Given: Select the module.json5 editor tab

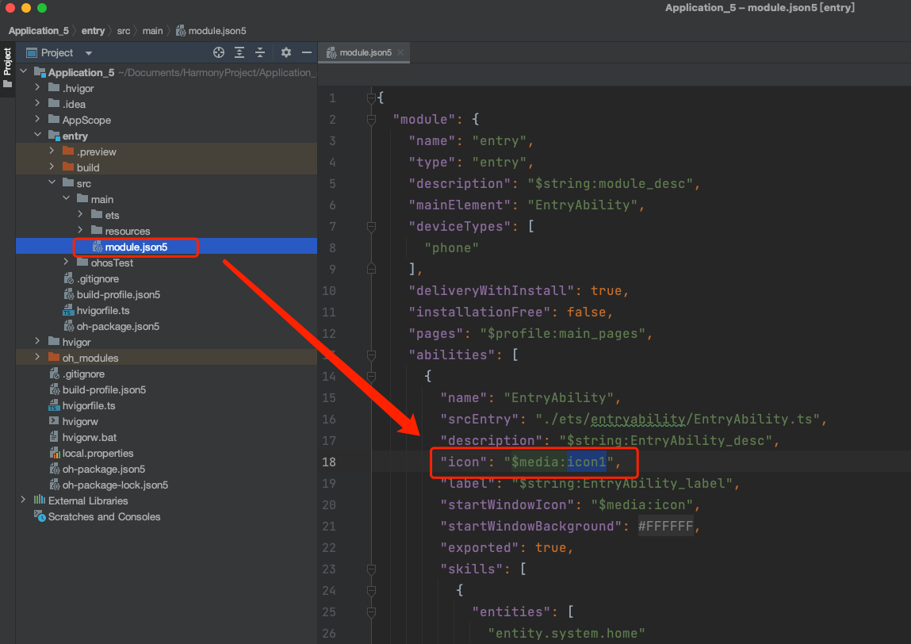Looking at the screenshot, I should coord(365,52).
